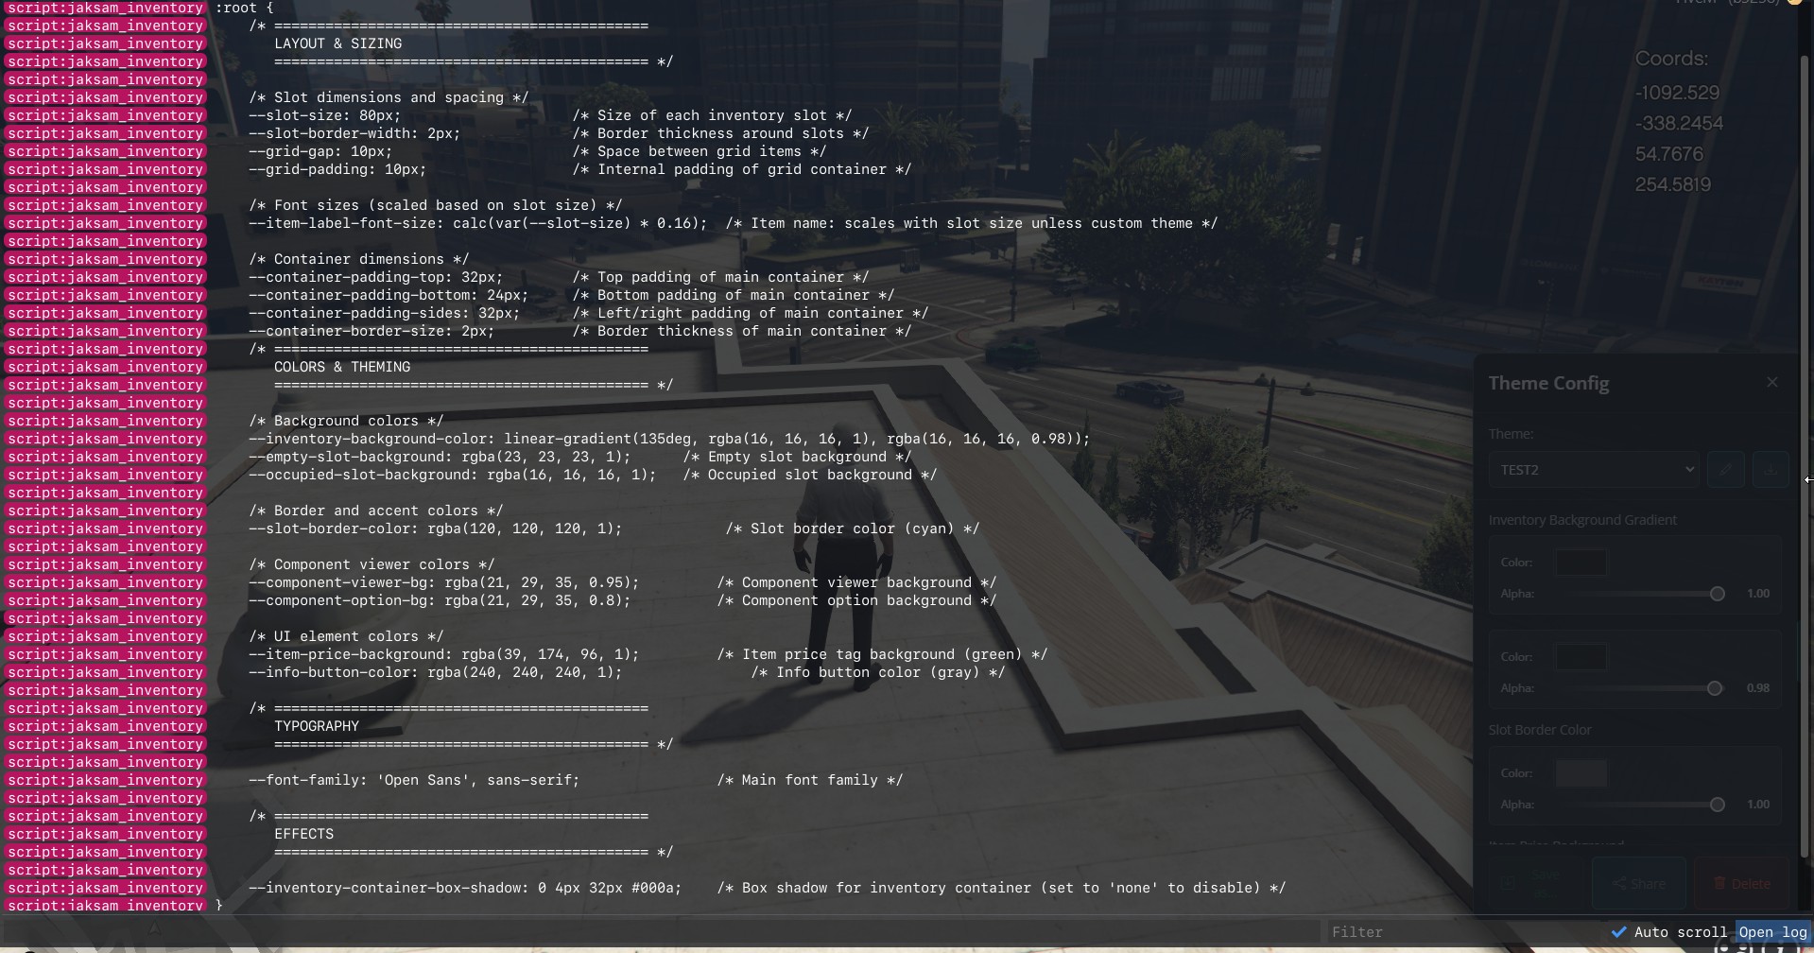The height and width of the screenshot is (953, 1814).
Task: Click the first script:jaksam_inventory channel tag
Action: [105, 9]
